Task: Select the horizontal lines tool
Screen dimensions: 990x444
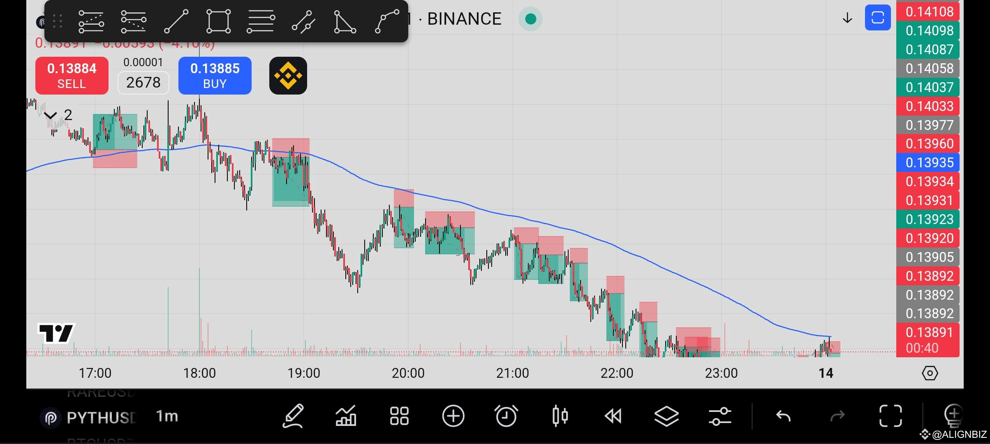Action: (x=261, y=21)
